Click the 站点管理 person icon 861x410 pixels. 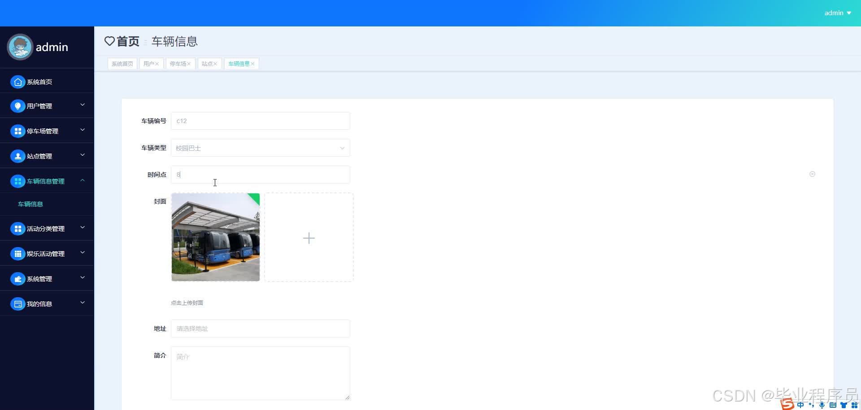(x=18, y=156)
